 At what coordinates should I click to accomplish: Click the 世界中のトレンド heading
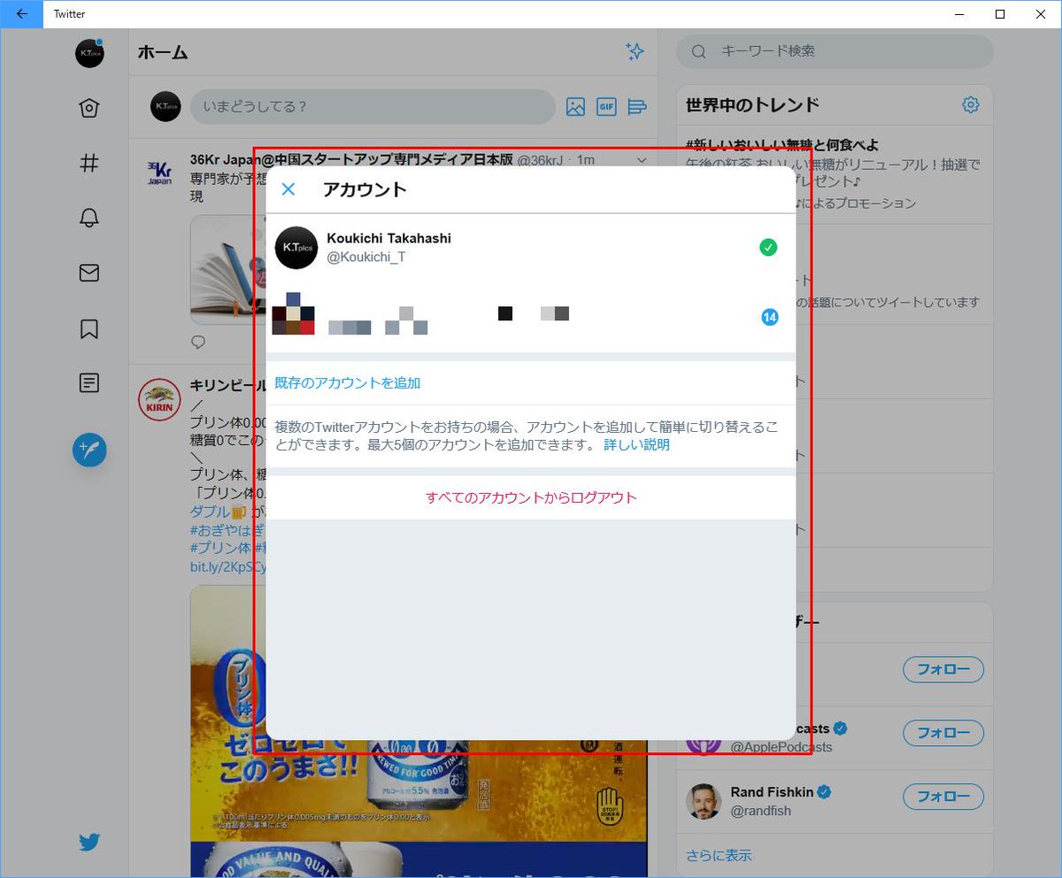click(752, 104)
